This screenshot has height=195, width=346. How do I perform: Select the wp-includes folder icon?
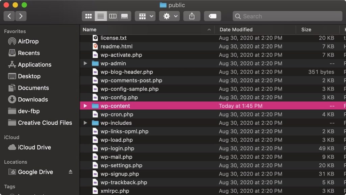coord(95,123)
